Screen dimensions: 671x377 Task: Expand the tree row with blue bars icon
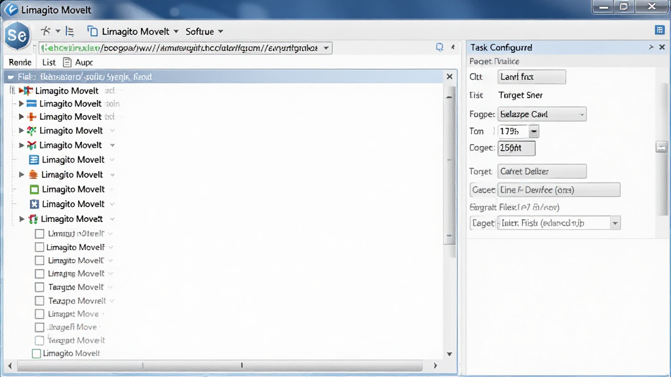21,104
